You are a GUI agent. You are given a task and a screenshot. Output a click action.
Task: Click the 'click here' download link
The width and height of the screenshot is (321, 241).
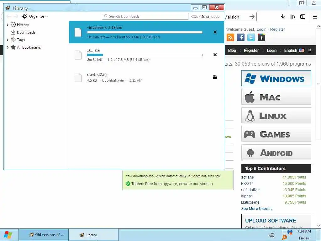[214, 176]
